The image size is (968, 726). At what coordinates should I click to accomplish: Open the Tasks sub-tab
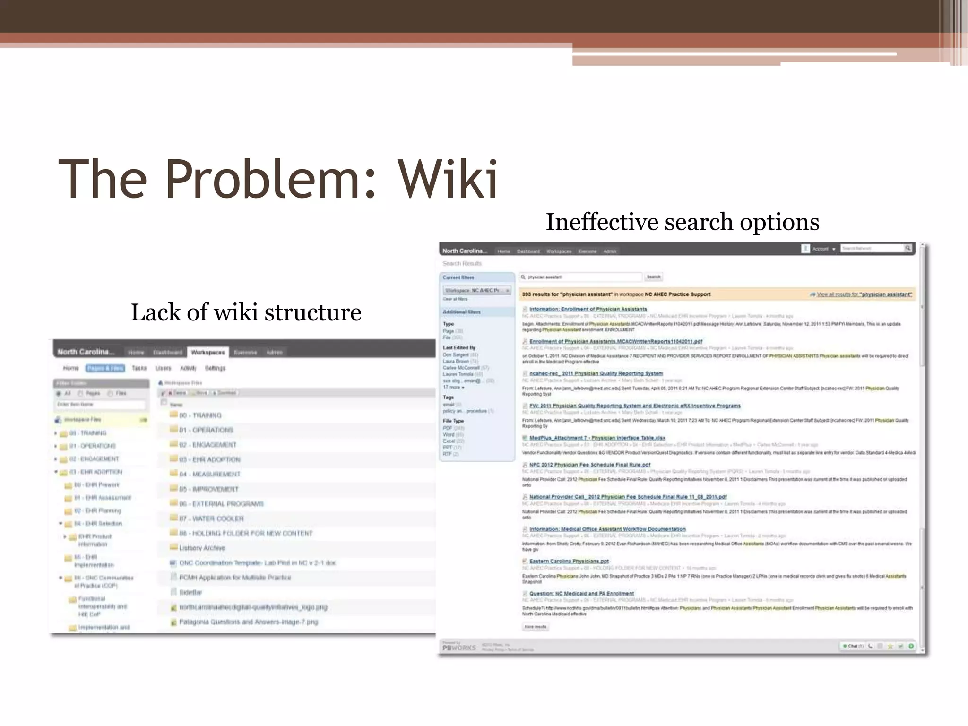(x=139, y=368)
